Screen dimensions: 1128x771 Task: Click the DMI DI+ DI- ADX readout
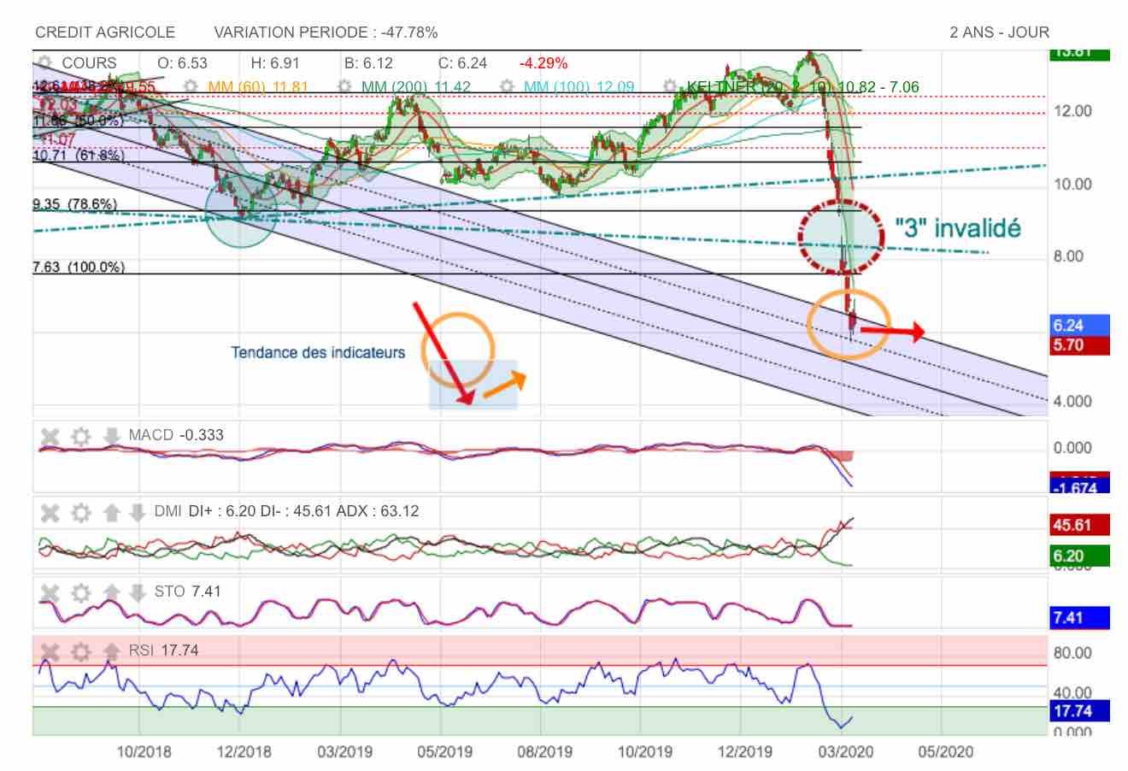(x=286, y=511)
